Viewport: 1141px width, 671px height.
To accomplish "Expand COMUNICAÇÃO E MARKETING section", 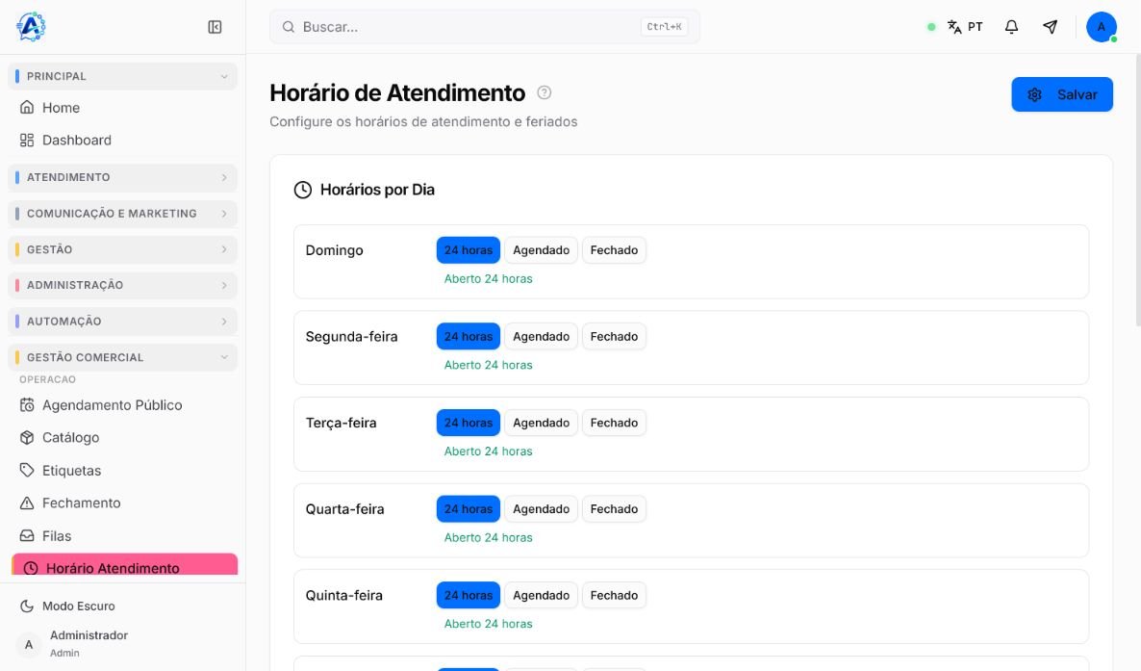I will 122,214.
